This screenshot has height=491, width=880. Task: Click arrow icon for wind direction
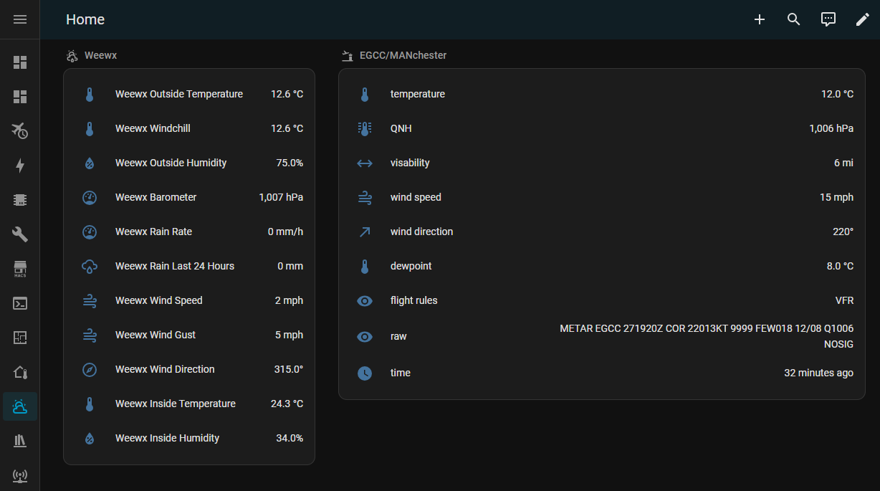coord(365,232)
